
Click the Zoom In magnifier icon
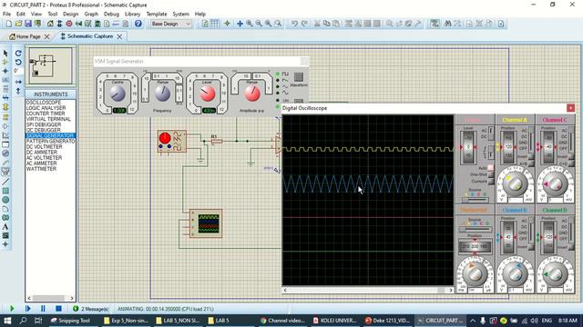[249, 24]
